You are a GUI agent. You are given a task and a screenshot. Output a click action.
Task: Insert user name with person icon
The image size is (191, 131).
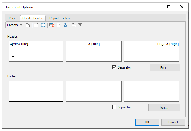(x=66, y=25)
